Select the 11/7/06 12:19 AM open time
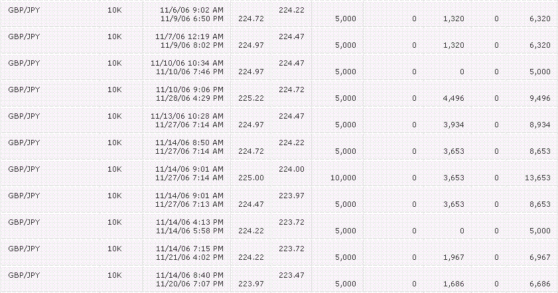 coord(189,36)
